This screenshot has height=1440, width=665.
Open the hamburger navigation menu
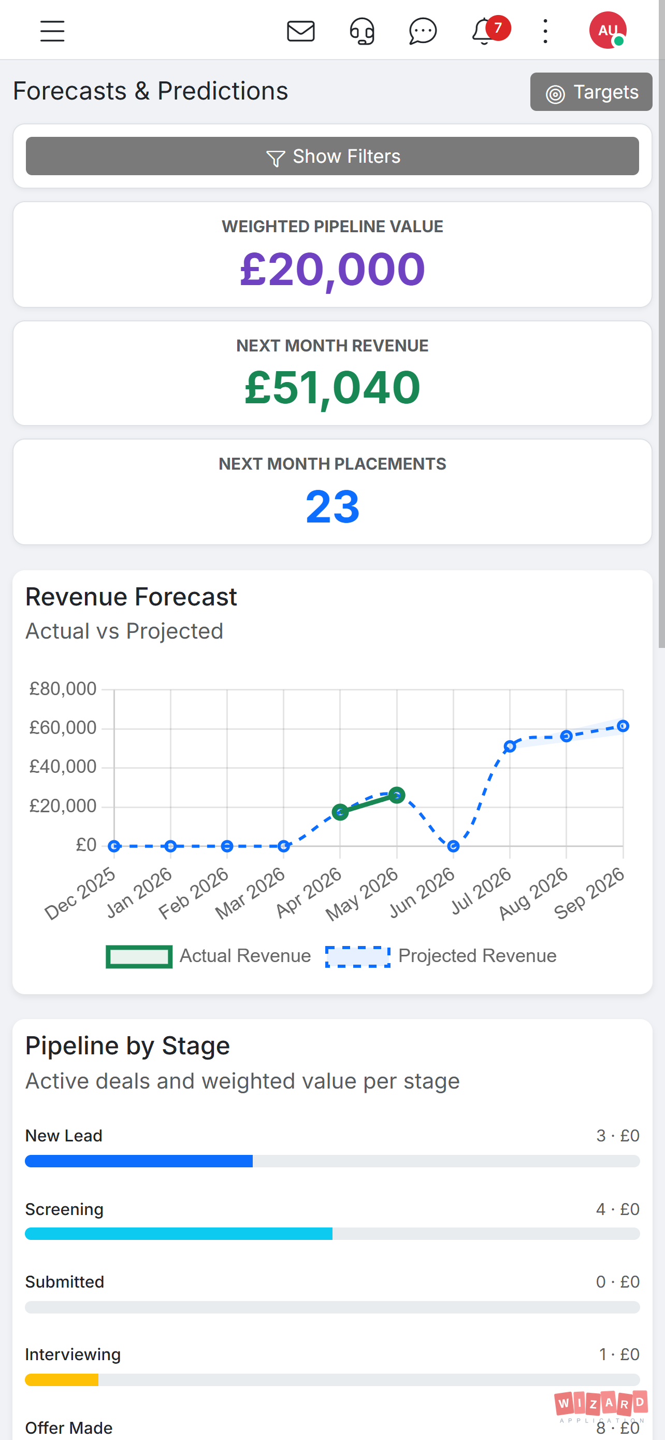point(52,31)
